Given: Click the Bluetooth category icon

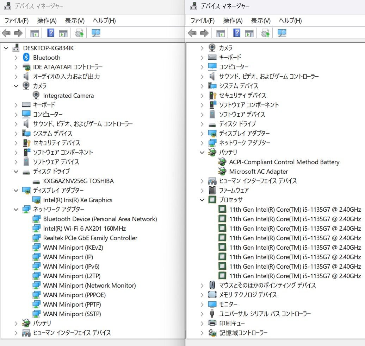Looking at the screenshot, I should click(26, 57).
